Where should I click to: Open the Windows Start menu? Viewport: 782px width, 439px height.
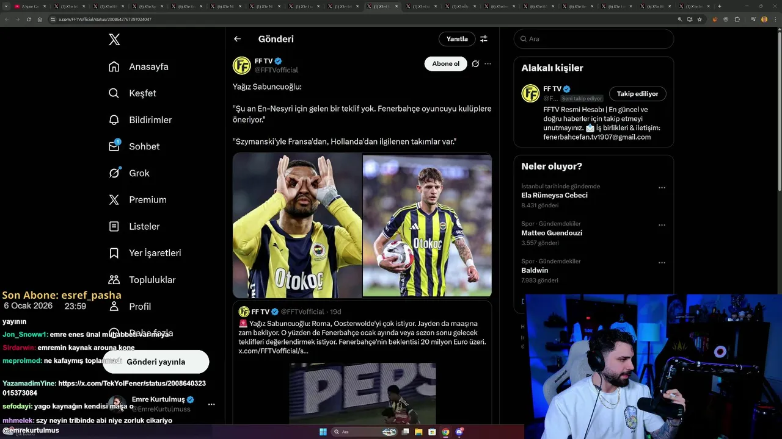click(x=323, y=432)
